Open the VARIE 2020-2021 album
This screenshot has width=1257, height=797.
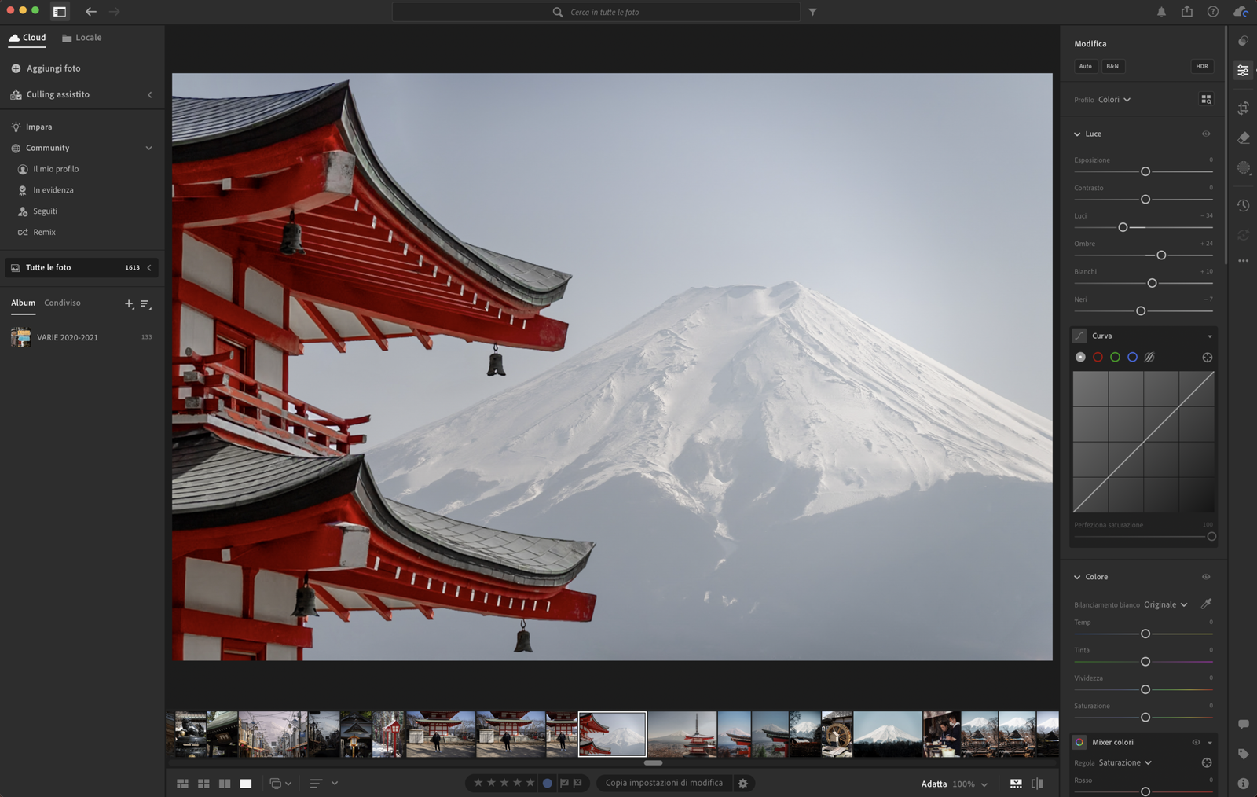click(67, 337)
